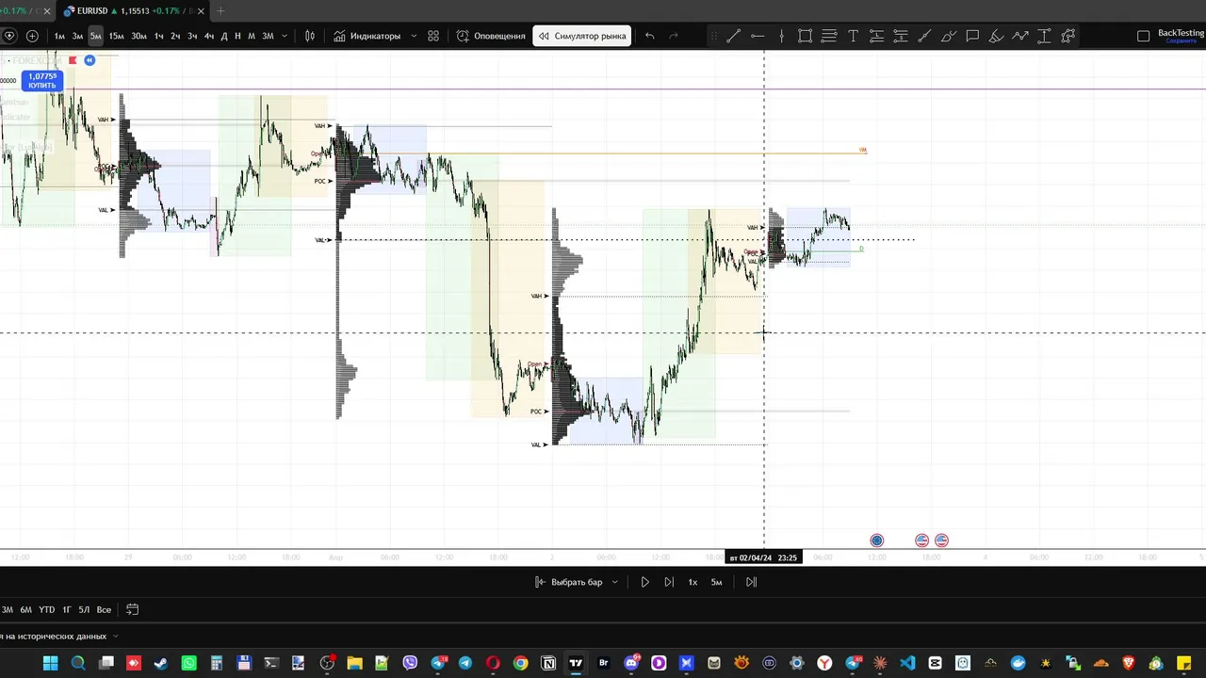Open the go-to-date calendar icon
This screenshot has width=1206, height=678.
click(132, 609)
